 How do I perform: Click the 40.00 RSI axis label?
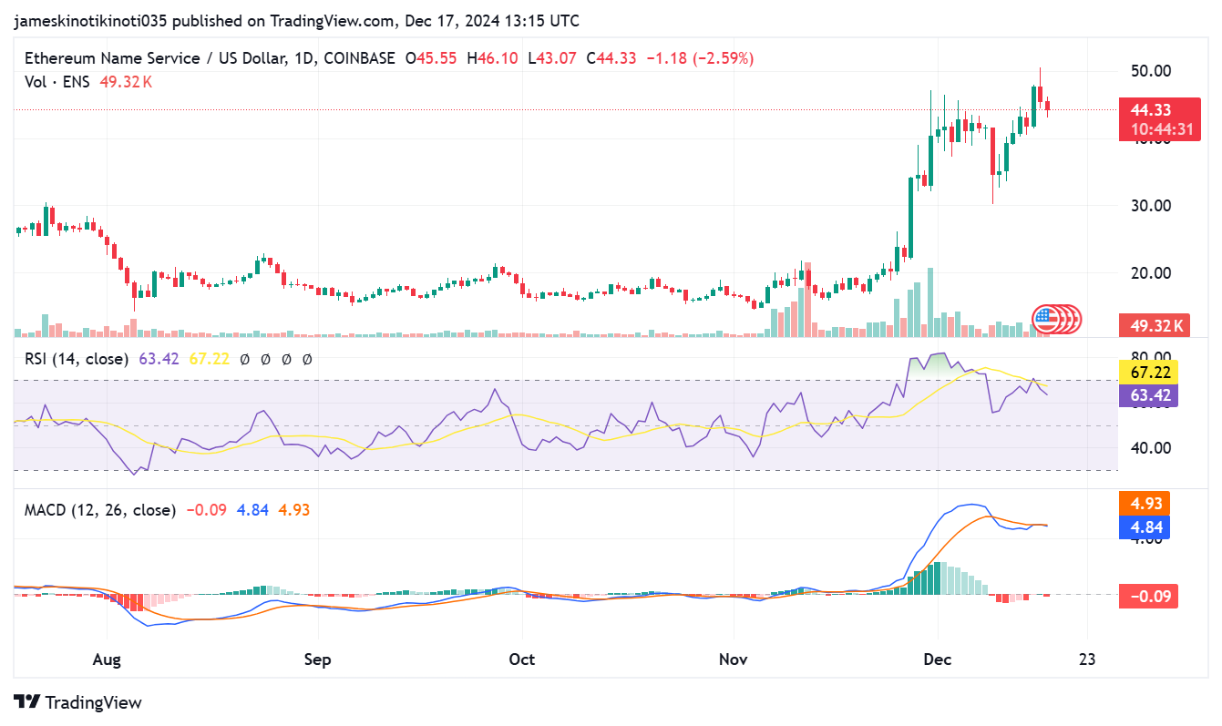(1151, 447)
